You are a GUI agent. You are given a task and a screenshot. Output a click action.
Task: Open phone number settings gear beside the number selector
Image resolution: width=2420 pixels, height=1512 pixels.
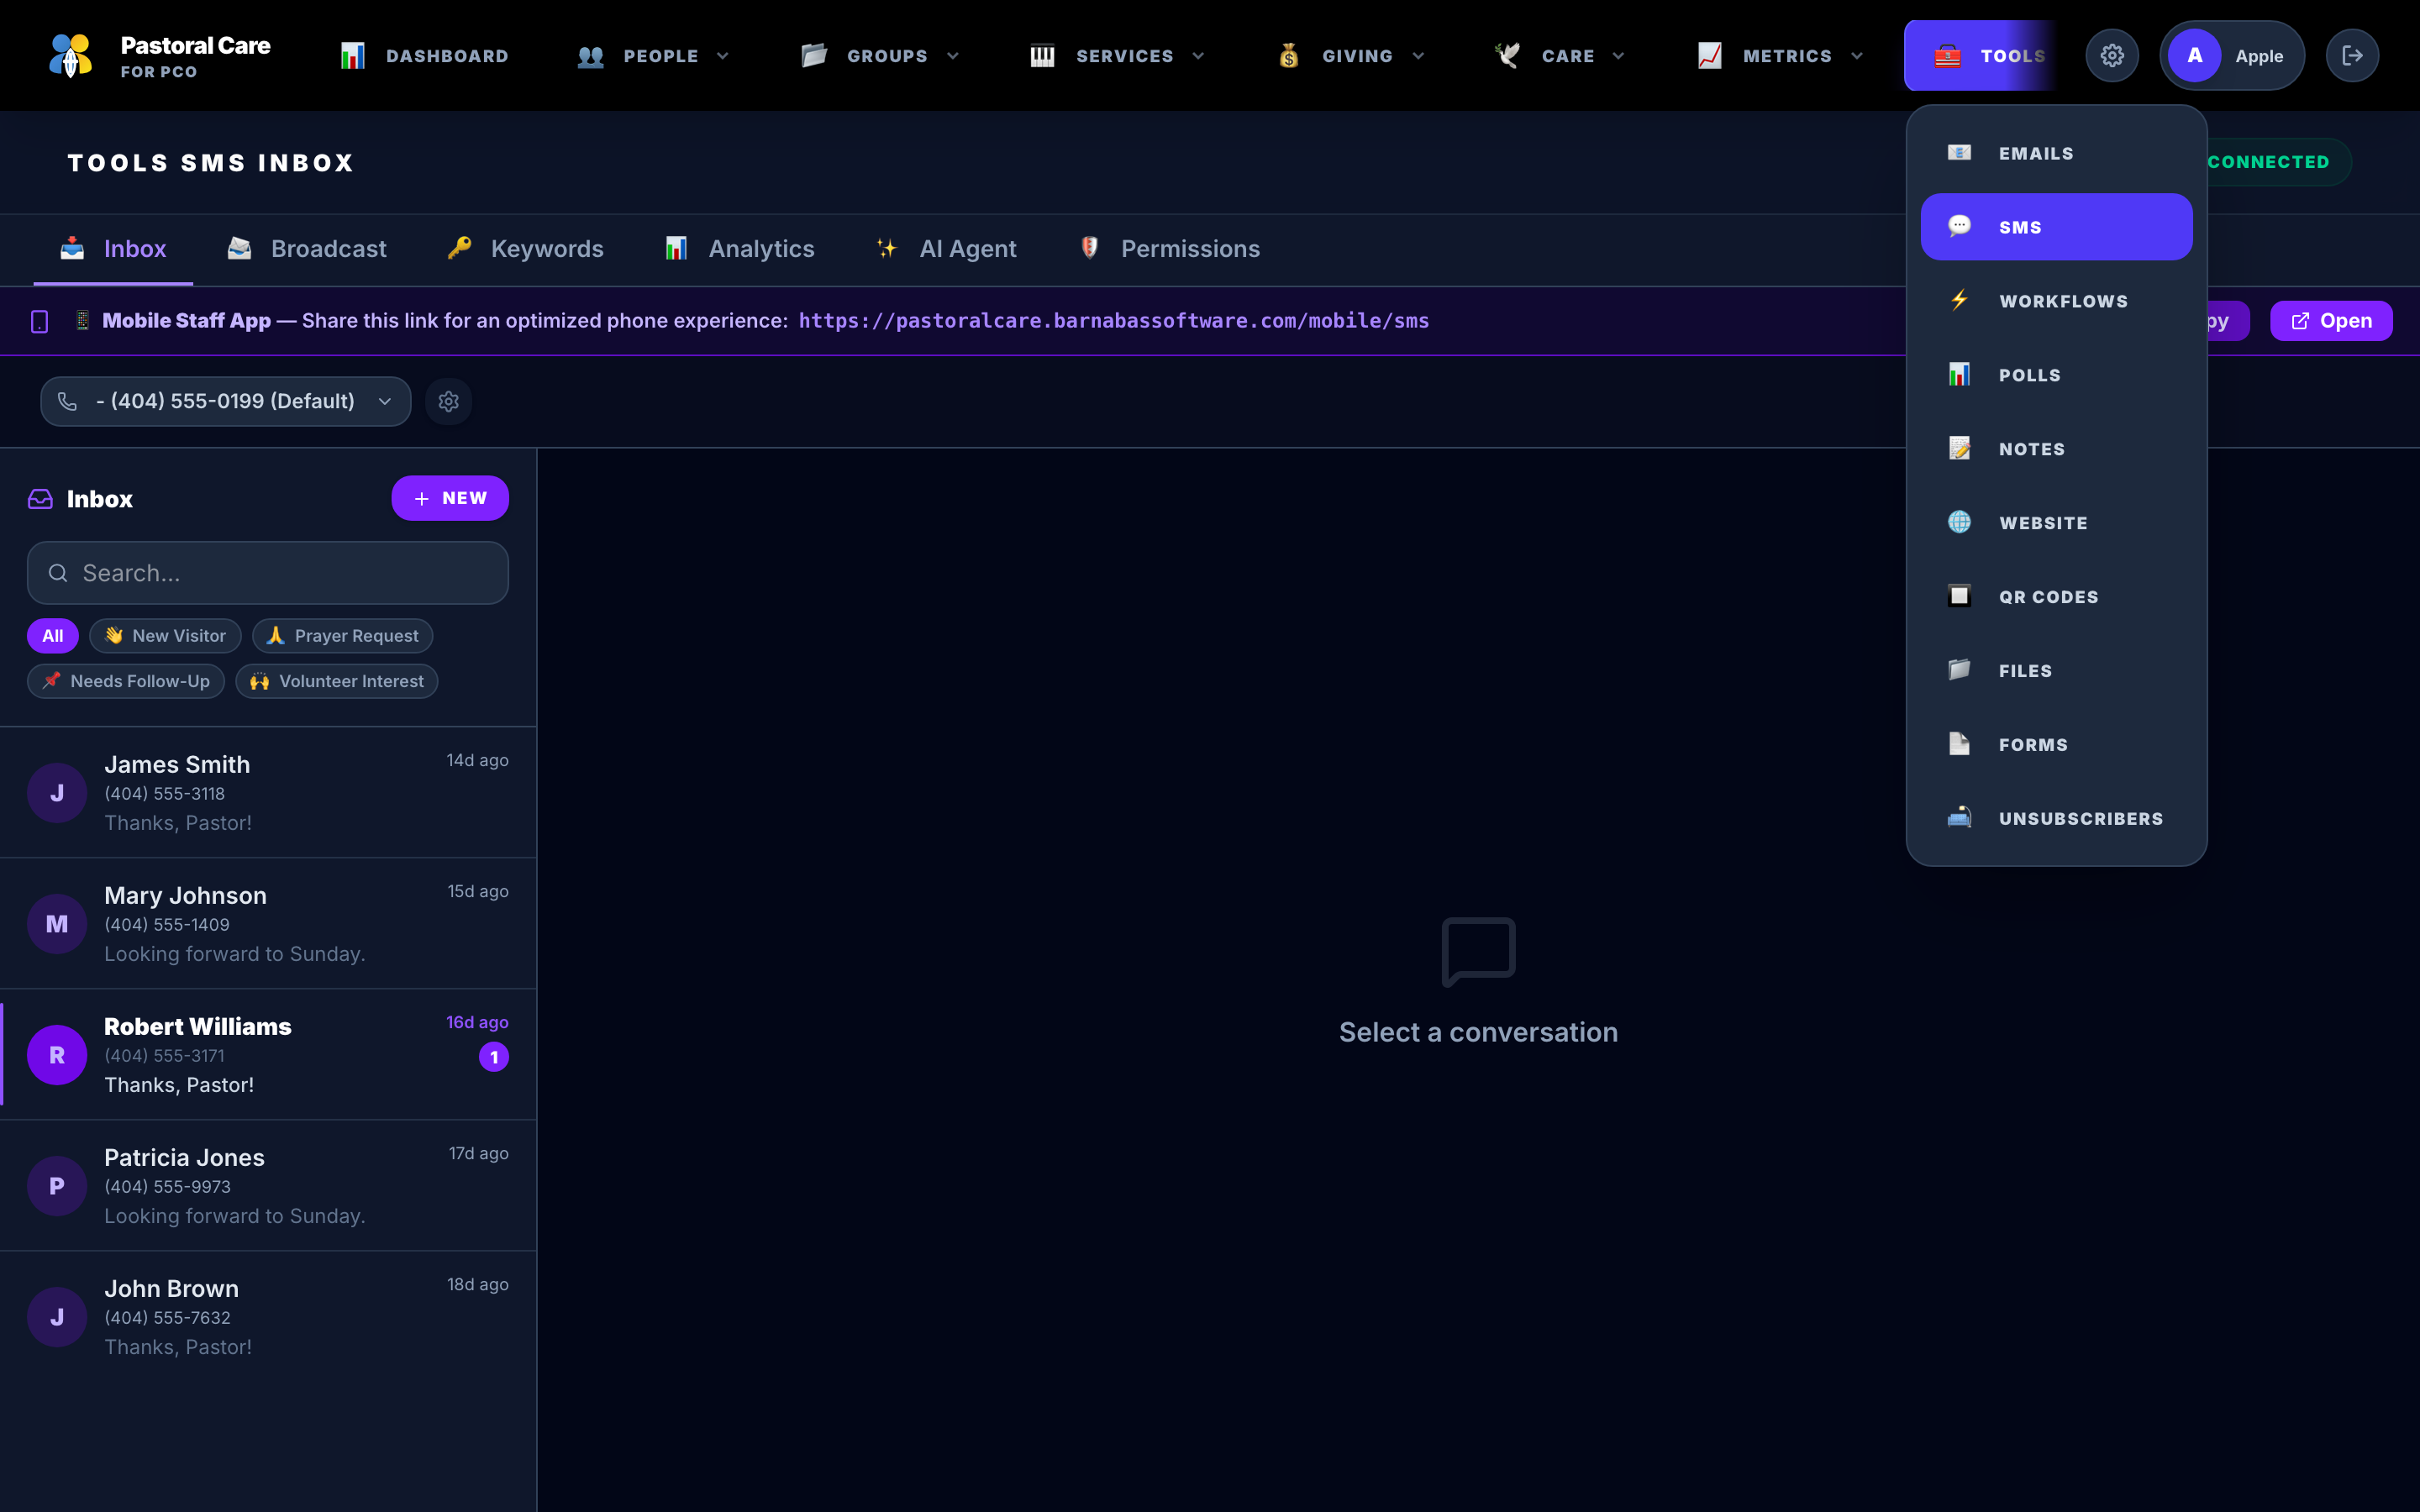tap(448, 401)
